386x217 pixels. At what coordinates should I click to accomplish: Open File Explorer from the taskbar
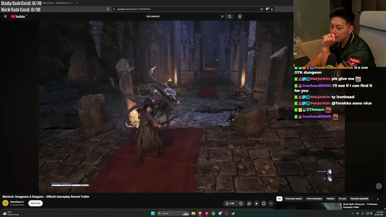pos(193,213)
